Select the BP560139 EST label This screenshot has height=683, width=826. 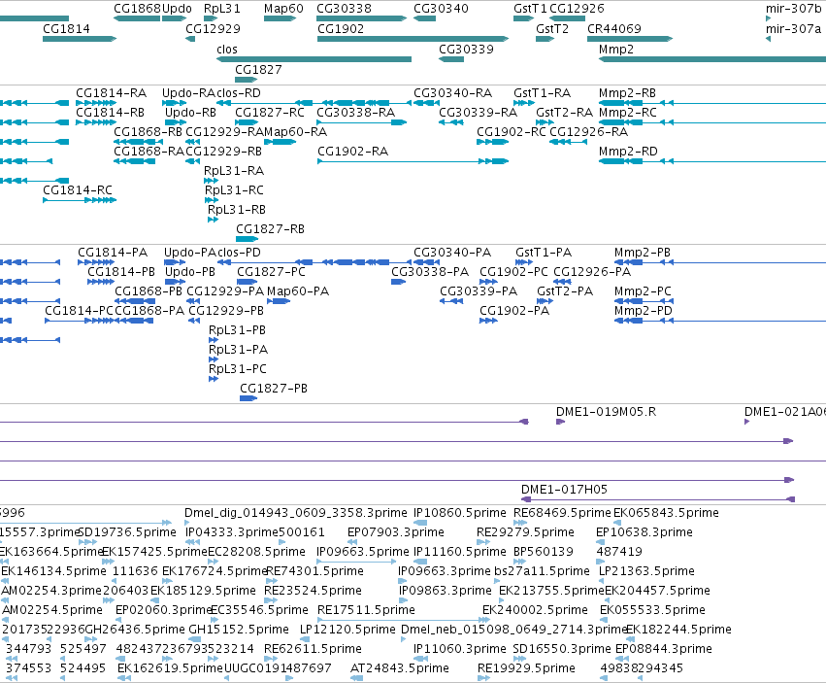[544, 552]
